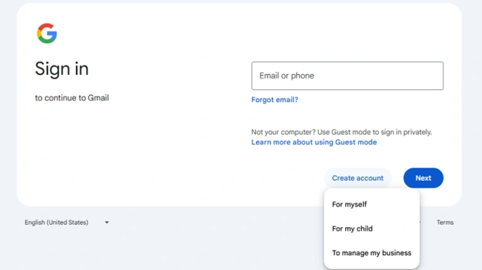Viewport: 482px width, 270px height.
Task: Click the Google logo
Action: click(x=47, y=33)
